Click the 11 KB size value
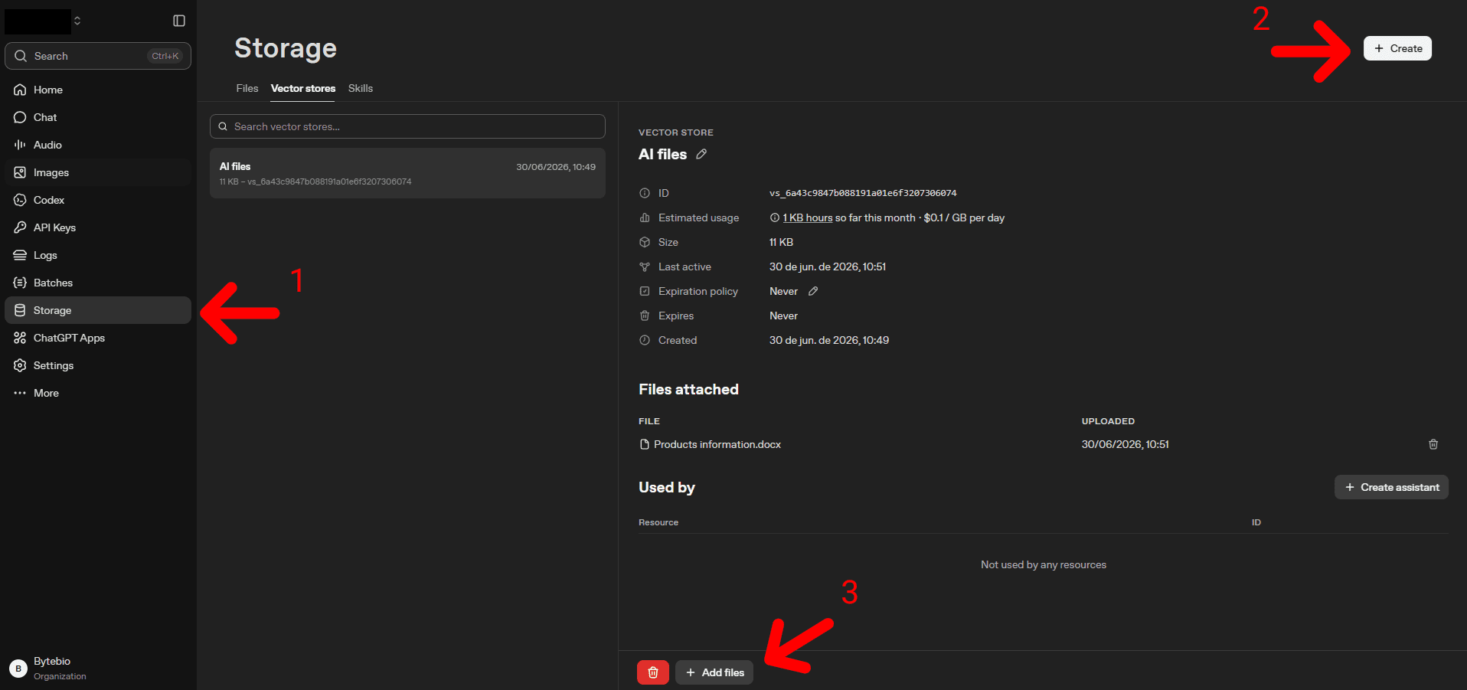This screenshot has height=690, width=1467. pyautogui.click(x=781, y=242)
